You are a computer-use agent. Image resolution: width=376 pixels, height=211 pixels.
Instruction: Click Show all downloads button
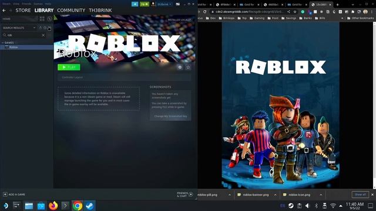(x=360, y=195)
